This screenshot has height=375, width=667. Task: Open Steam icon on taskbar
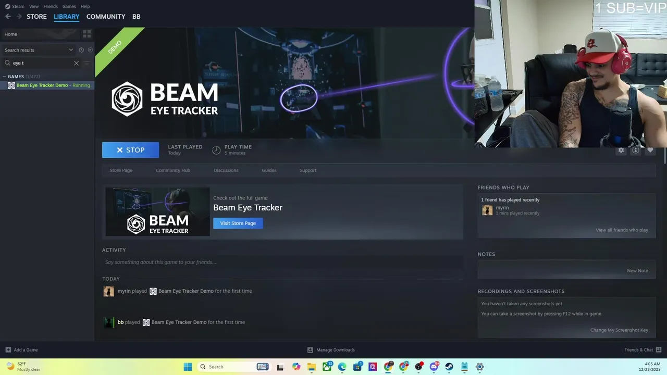[449, 367]
